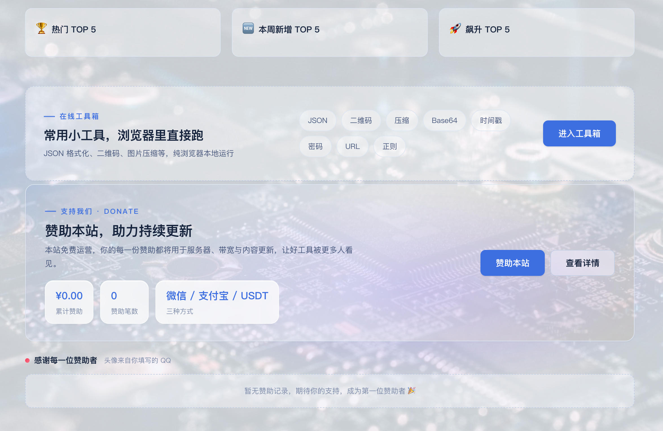Click the blue 赞助本站 button

[512, 263]
